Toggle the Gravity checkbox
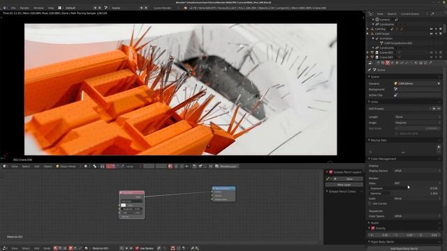The image size is (447, 251). 372,228
